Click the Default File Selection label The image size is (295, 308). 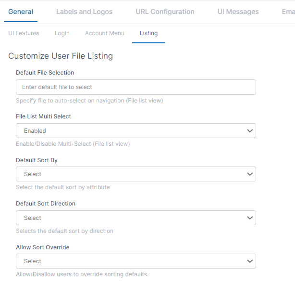pos(45,73)
